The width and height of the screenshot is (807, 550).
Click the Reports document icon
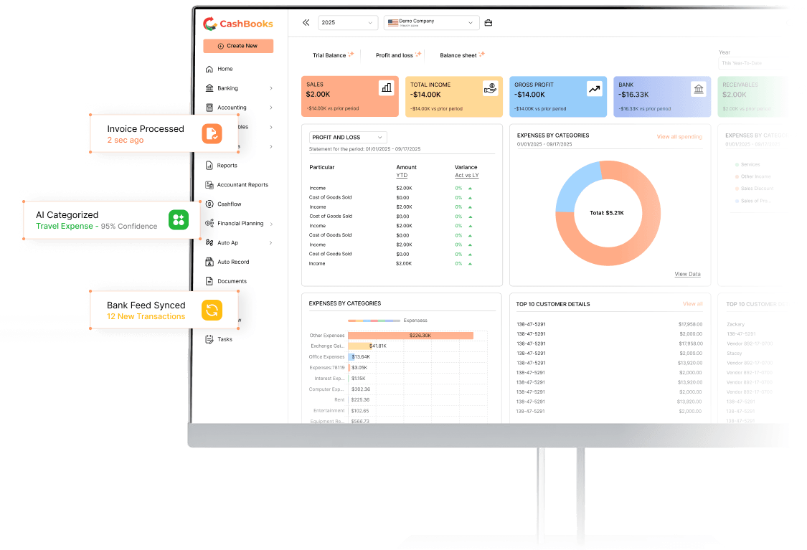(209, 165)
